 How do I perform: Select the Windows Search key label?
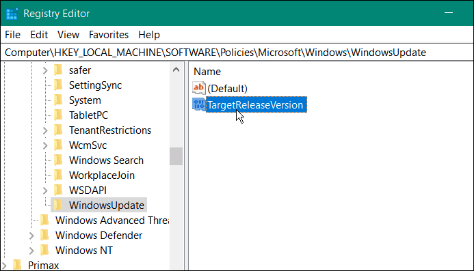click(x=106, y=160)
